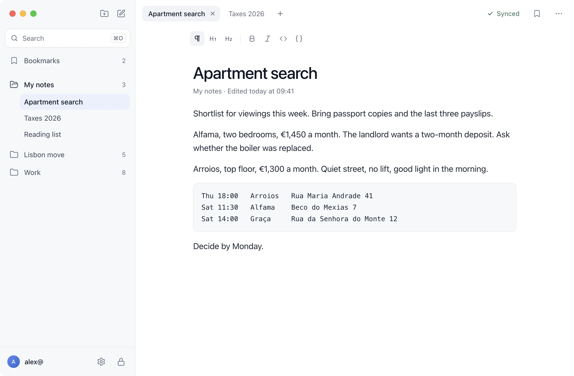
Task: Click the Synced status indicator
Action: point(504,14)
